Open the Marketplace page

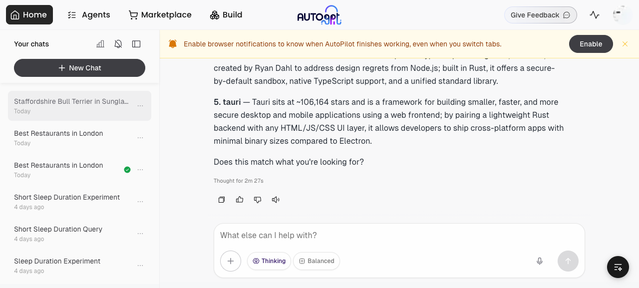(160, 15)
